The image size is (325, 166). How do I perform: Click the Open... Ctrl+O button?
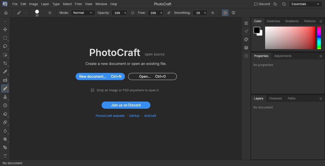tap(152, 76)
